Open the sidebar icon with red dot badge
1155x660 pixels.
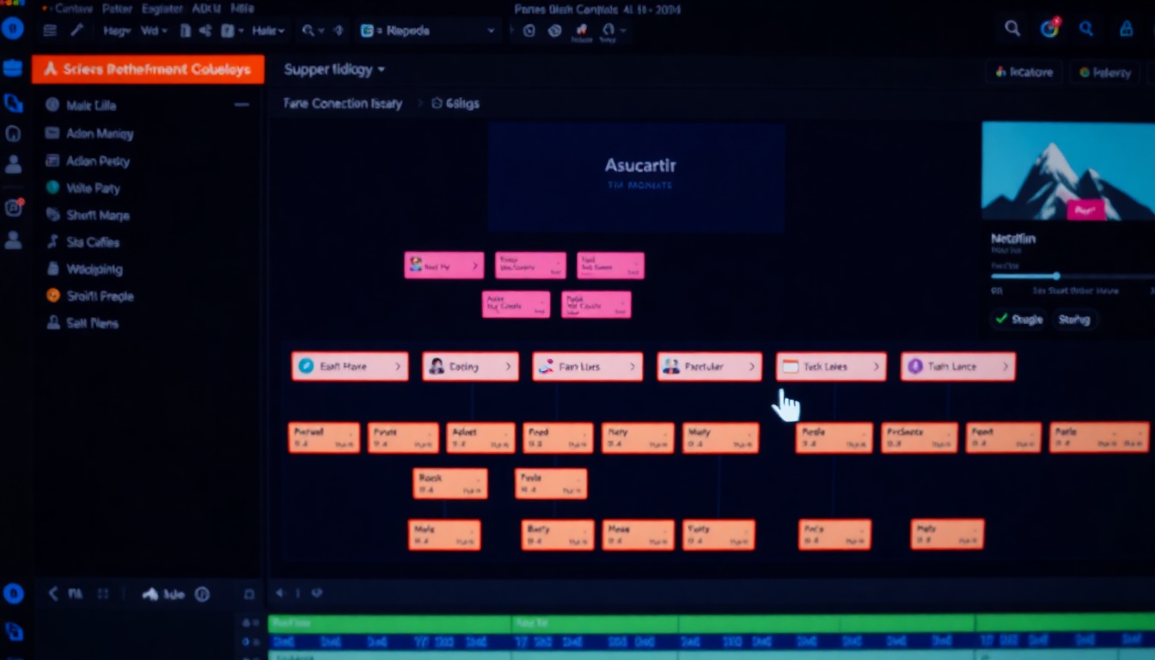point(14,207)
